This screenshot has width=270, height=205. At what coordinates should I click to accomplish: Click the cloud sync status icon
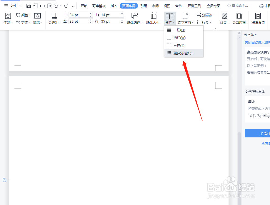click(261, 6)
